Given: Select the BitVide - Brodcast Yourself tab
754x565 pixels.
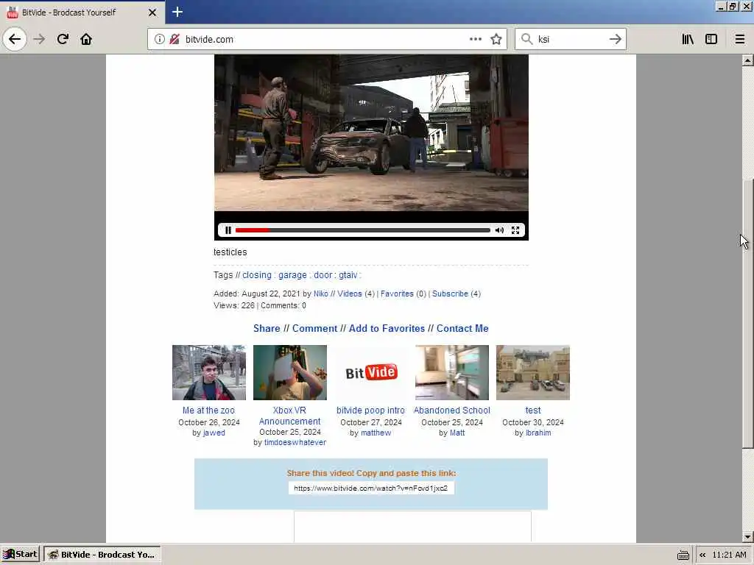Looking at the screenshot, I should 82,13.
